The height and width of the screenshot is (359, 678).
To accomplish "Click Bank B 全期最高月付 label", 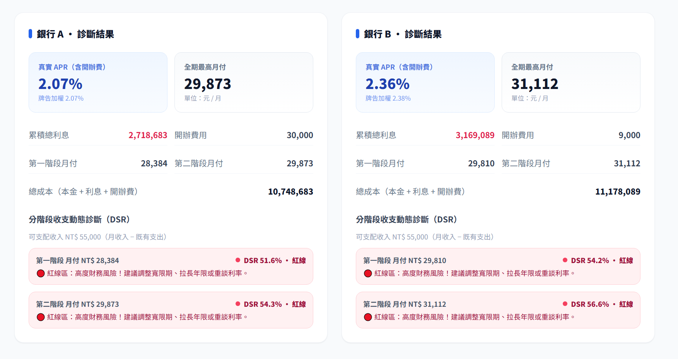I will coord(532,67).
